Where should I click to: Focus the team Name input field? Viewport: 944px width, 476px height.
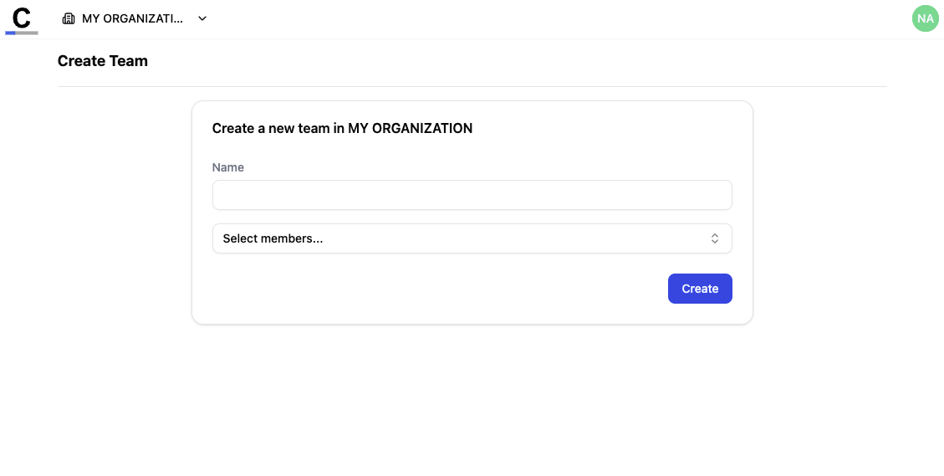click(x=472, y=195)
